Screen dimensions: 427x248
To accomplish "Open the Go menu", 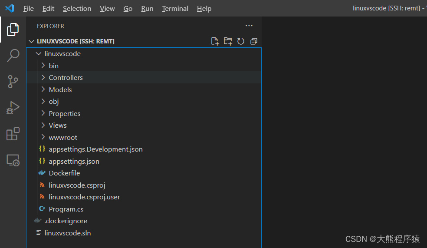I will (x=128, y=8).
